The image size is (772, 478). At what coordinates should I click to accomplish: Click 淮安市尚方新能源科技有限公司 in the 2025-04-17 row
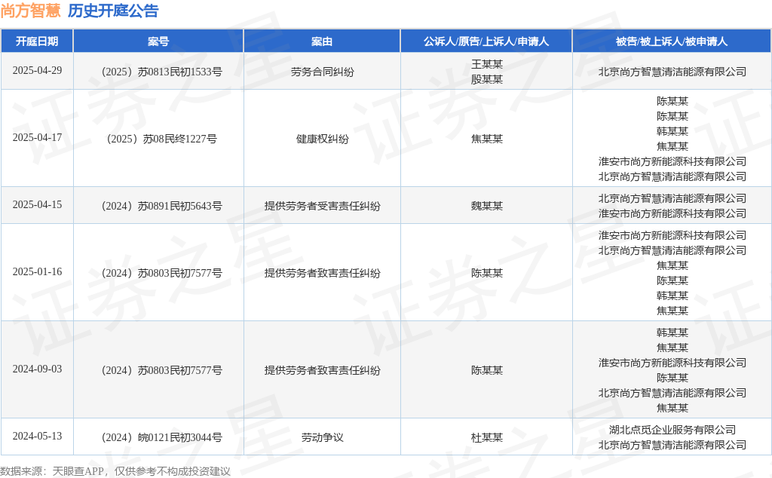pyautogui.click(x=672, y=161)
